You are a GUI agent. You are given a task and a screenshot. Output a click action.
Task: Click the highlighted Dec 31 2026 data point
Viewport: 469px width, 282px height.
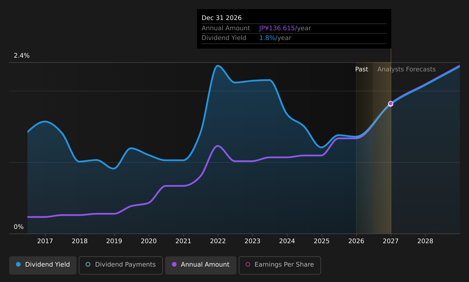coord(390,104)
